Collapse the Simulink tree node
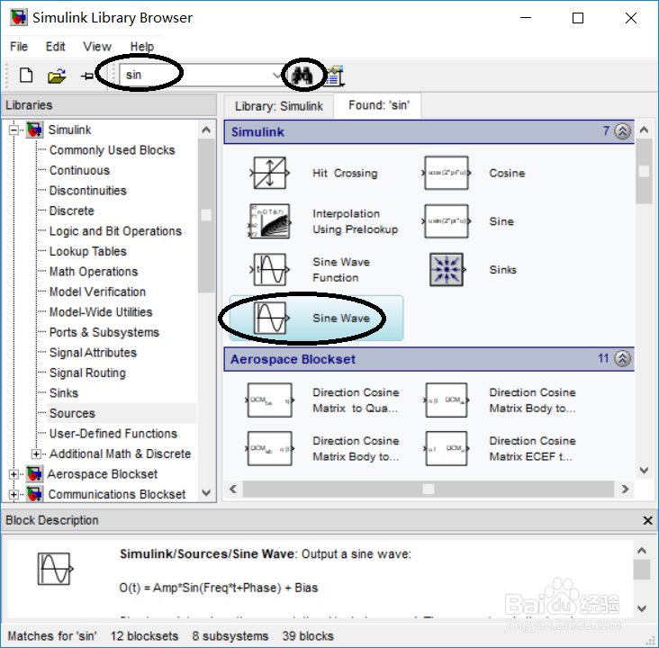 click(x=14, y=130)
